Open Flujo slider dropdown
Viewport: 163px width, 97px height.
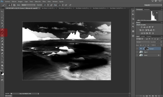pyautogui.click(x=63, y=5)
